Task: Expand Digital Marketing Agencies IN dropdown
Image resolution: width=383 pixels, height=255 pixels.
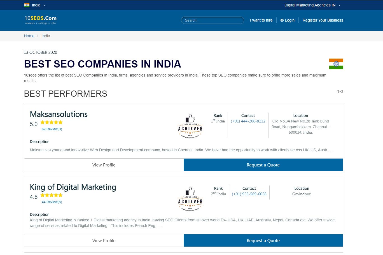Action: [x=312, y=5]
